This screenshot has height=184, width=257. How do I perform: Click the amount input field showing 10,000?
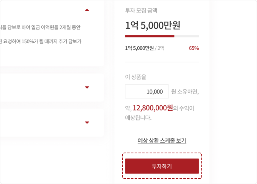point(147,92)
